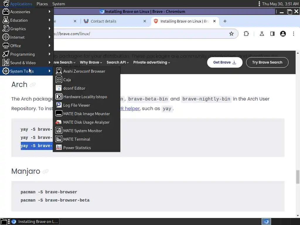
Task: Open the Brave Search navigation dropdown
Action: click(65, 62)
